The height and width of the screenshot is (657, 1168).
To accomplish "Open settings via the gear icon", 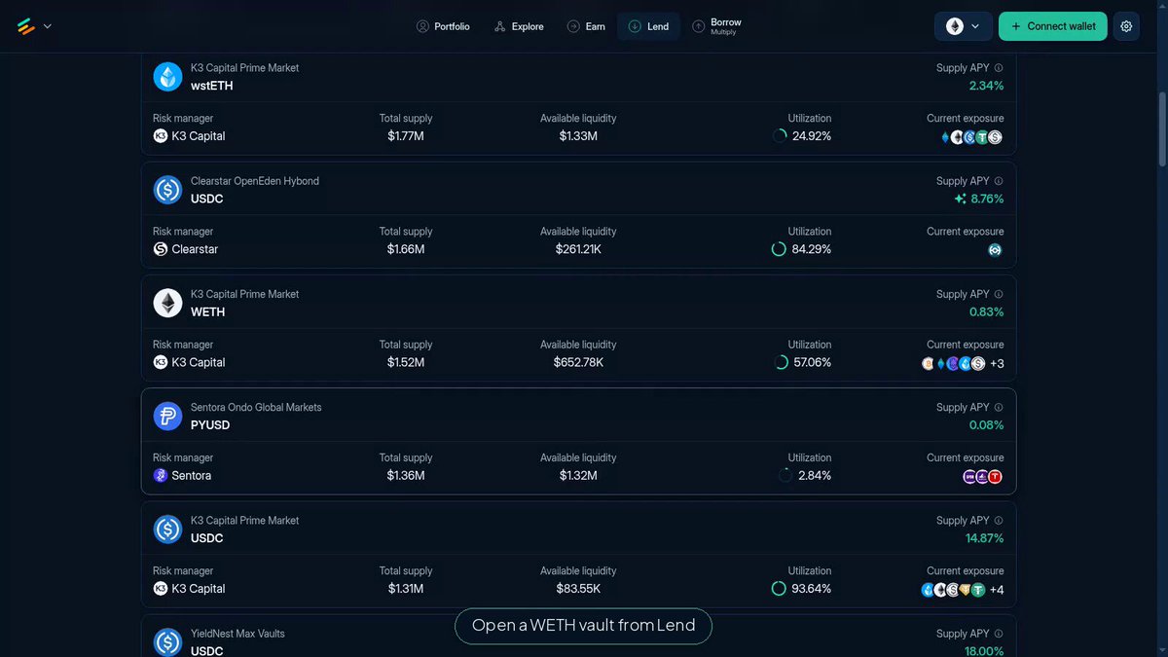I will click(1126, 26).
